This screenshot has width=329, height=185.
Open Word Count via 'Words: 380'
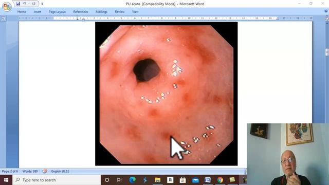coord(30,171)
